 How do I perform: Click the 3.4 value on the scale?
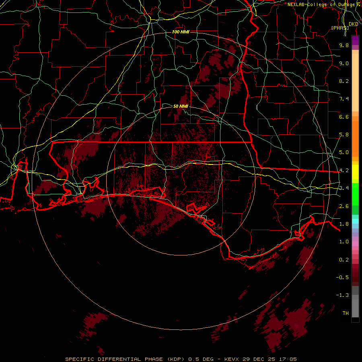344,188
